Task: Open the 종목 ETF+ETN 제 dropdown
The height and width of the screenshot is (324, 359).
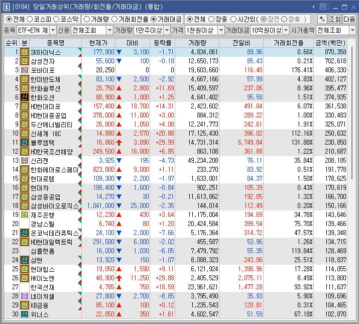Action: 53,30
